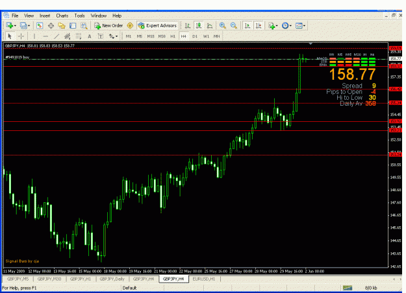This screenshot has height=293, width=406.
Task: Click the chart shift triangle marker
Action: [311, 43]
